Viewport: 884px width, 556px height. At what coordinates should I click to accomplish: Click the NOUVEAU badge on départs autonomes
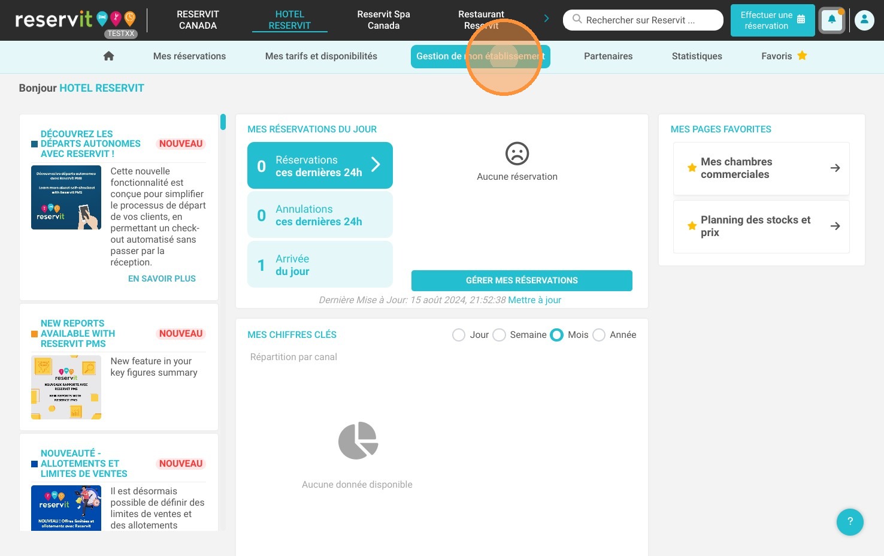coord(181,144)
